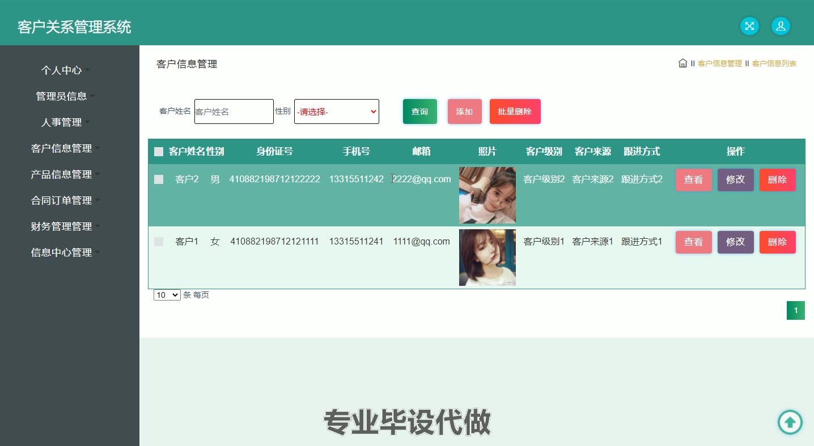The width and height of the screenshot is (814, 446).
Task: Click the 跟进方式1 cell
Action: (642, 242)
